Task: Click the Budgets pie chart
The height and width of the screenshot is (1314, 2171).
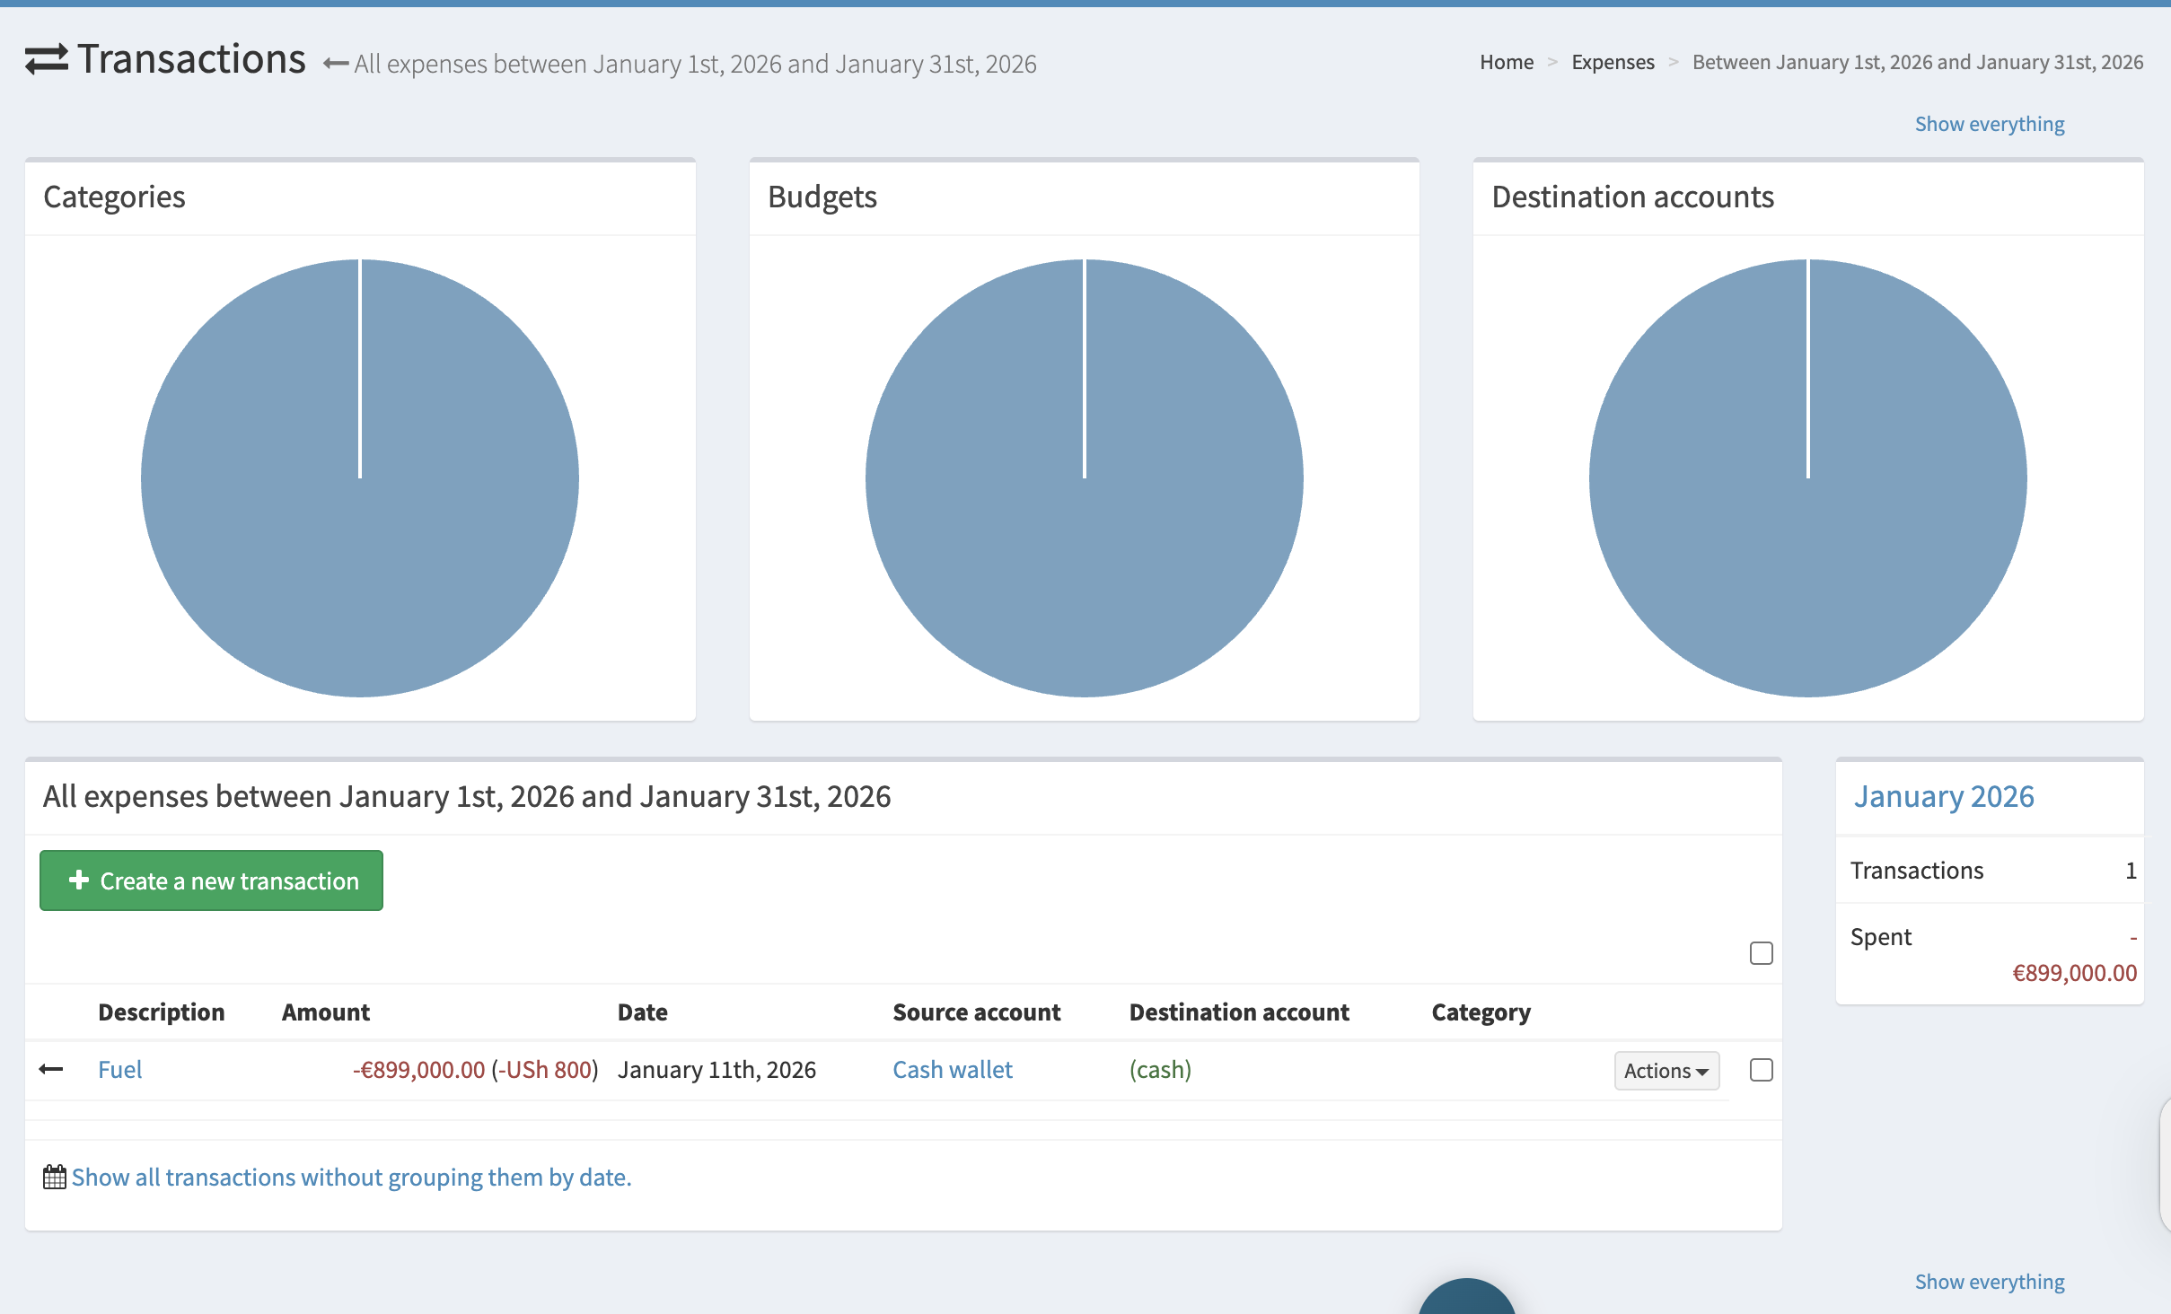Action: [1084, 478]
